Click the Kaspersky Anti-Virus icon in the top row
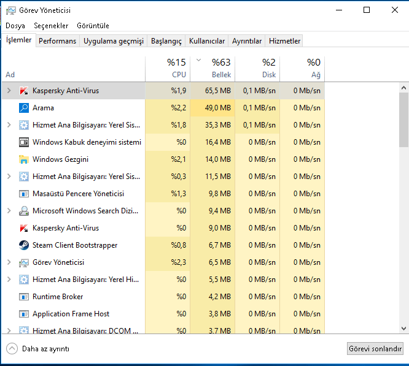 (24, 91)
